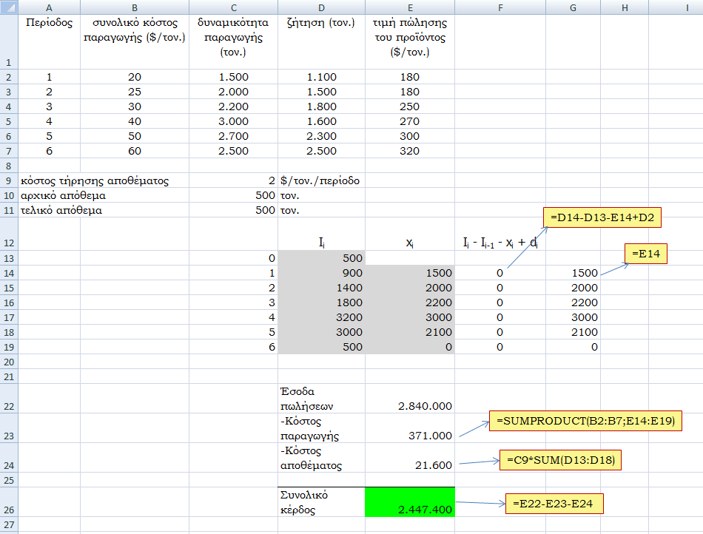
Task: Select column E header
Action: pyautogui.click(x=410, y=7)
